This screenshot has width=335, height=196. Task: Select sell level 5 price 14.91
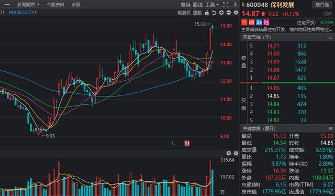coord(273,46)
